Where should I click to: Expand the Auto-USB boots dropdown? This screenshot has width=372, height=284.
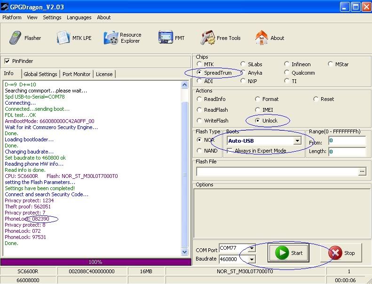(x=297, y=141)
